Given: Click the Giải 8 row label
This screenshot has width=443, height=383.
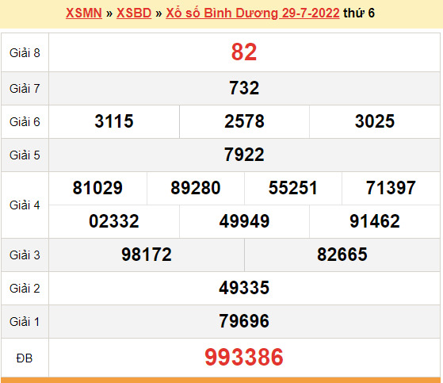Looking at the screenshot, I should (x=25, y=53).
